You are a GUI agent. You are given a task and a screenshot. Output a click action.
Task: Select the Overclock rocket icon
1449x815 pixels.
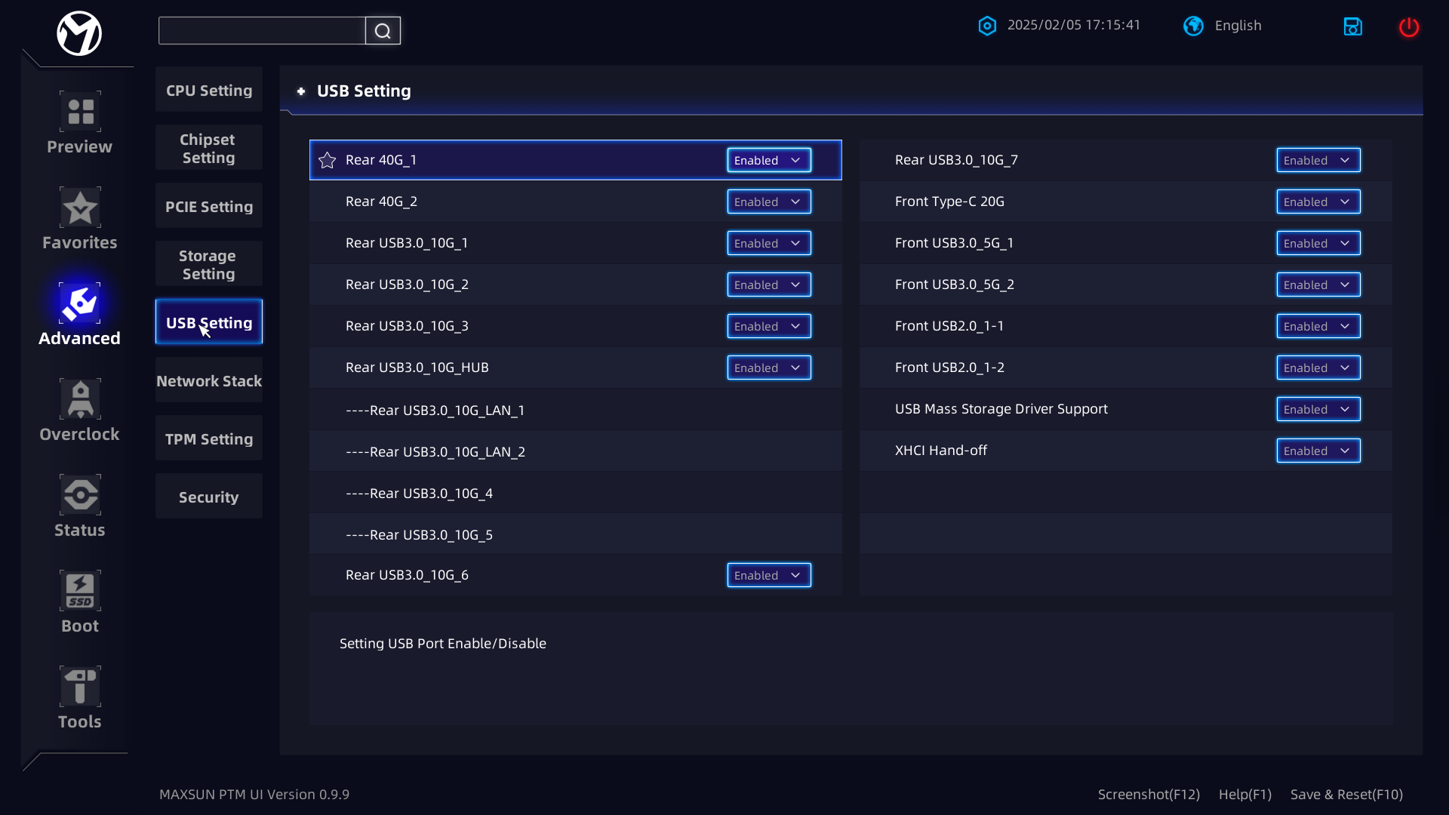(x=80, y=399)
